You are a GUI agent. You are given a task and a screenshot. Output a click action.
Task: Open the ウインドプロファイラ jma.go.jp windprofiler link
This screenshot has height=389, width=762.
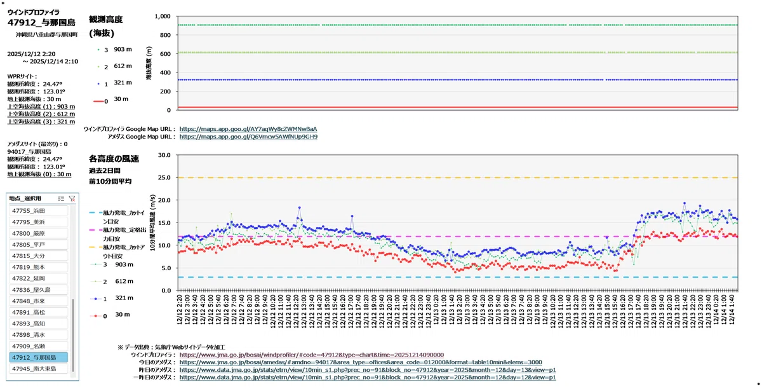pos(311,355)
